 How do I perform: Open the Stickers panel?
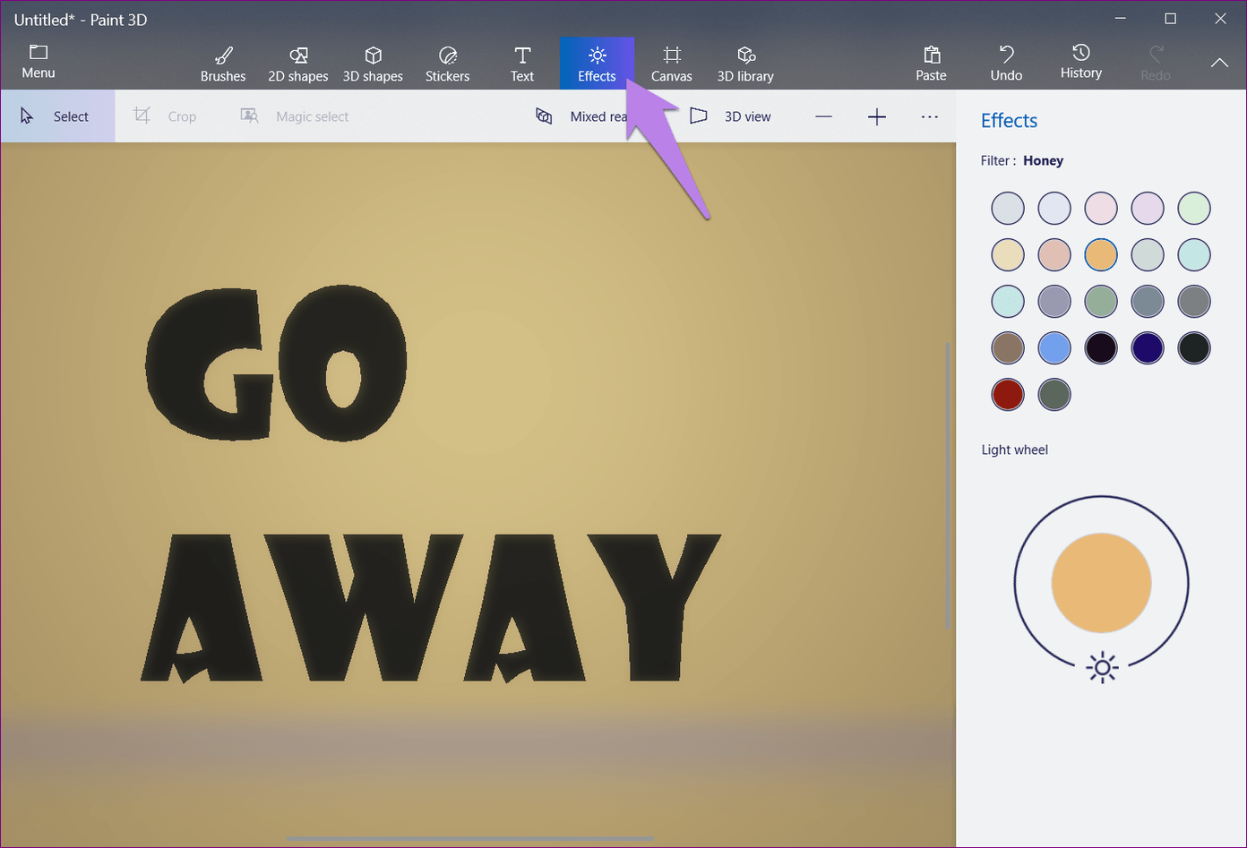click(447, 64)
